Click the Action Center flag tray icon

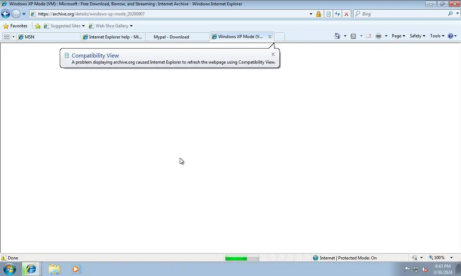(x=407, y=269)
